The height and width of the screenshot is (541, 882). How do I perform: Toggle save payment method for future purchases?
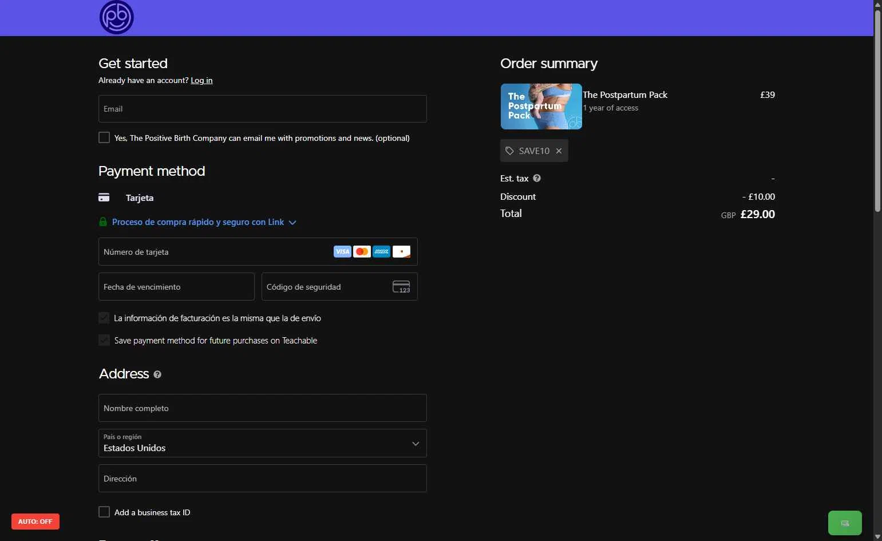pos(104,340)
